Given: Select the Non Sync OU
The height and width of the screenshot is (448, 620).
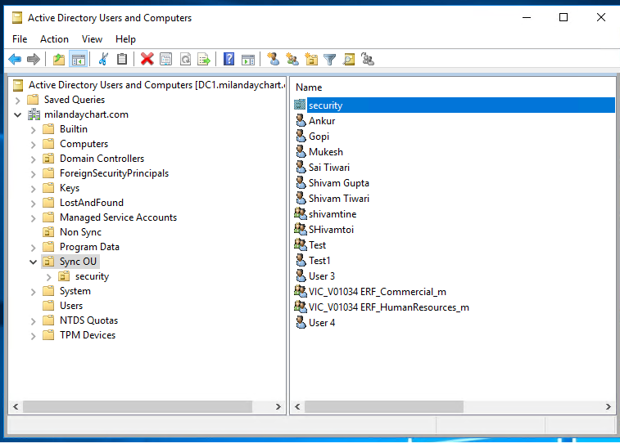Looking at the screenshot, I should click(80, 232).
